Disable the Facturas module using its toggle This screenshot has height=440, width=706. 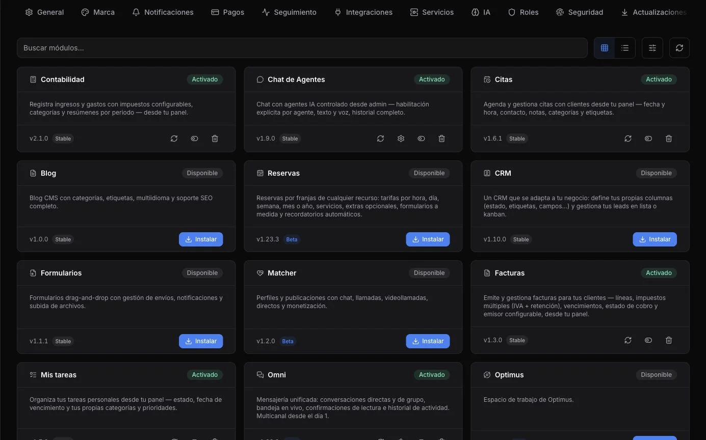(x=648, y=340)
